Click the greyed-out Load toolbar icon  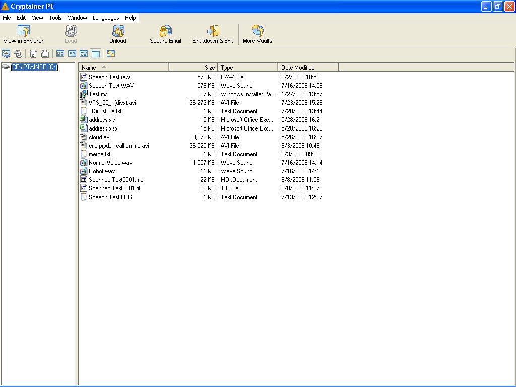point(71,31)
